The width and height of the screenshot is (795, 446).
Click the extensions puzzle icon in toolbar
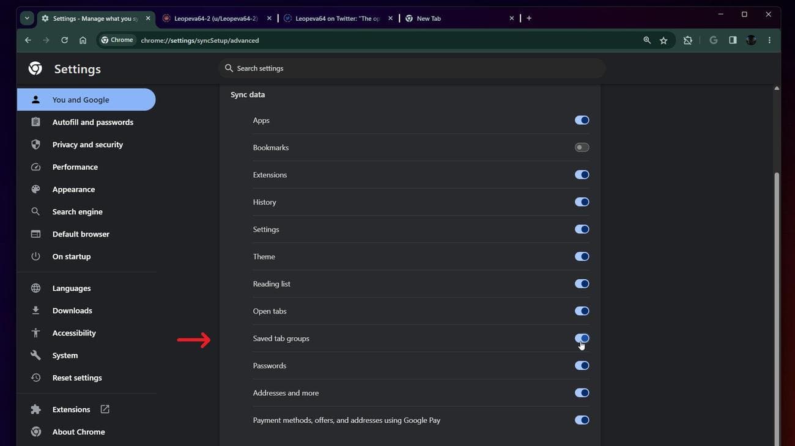(687, 40)
